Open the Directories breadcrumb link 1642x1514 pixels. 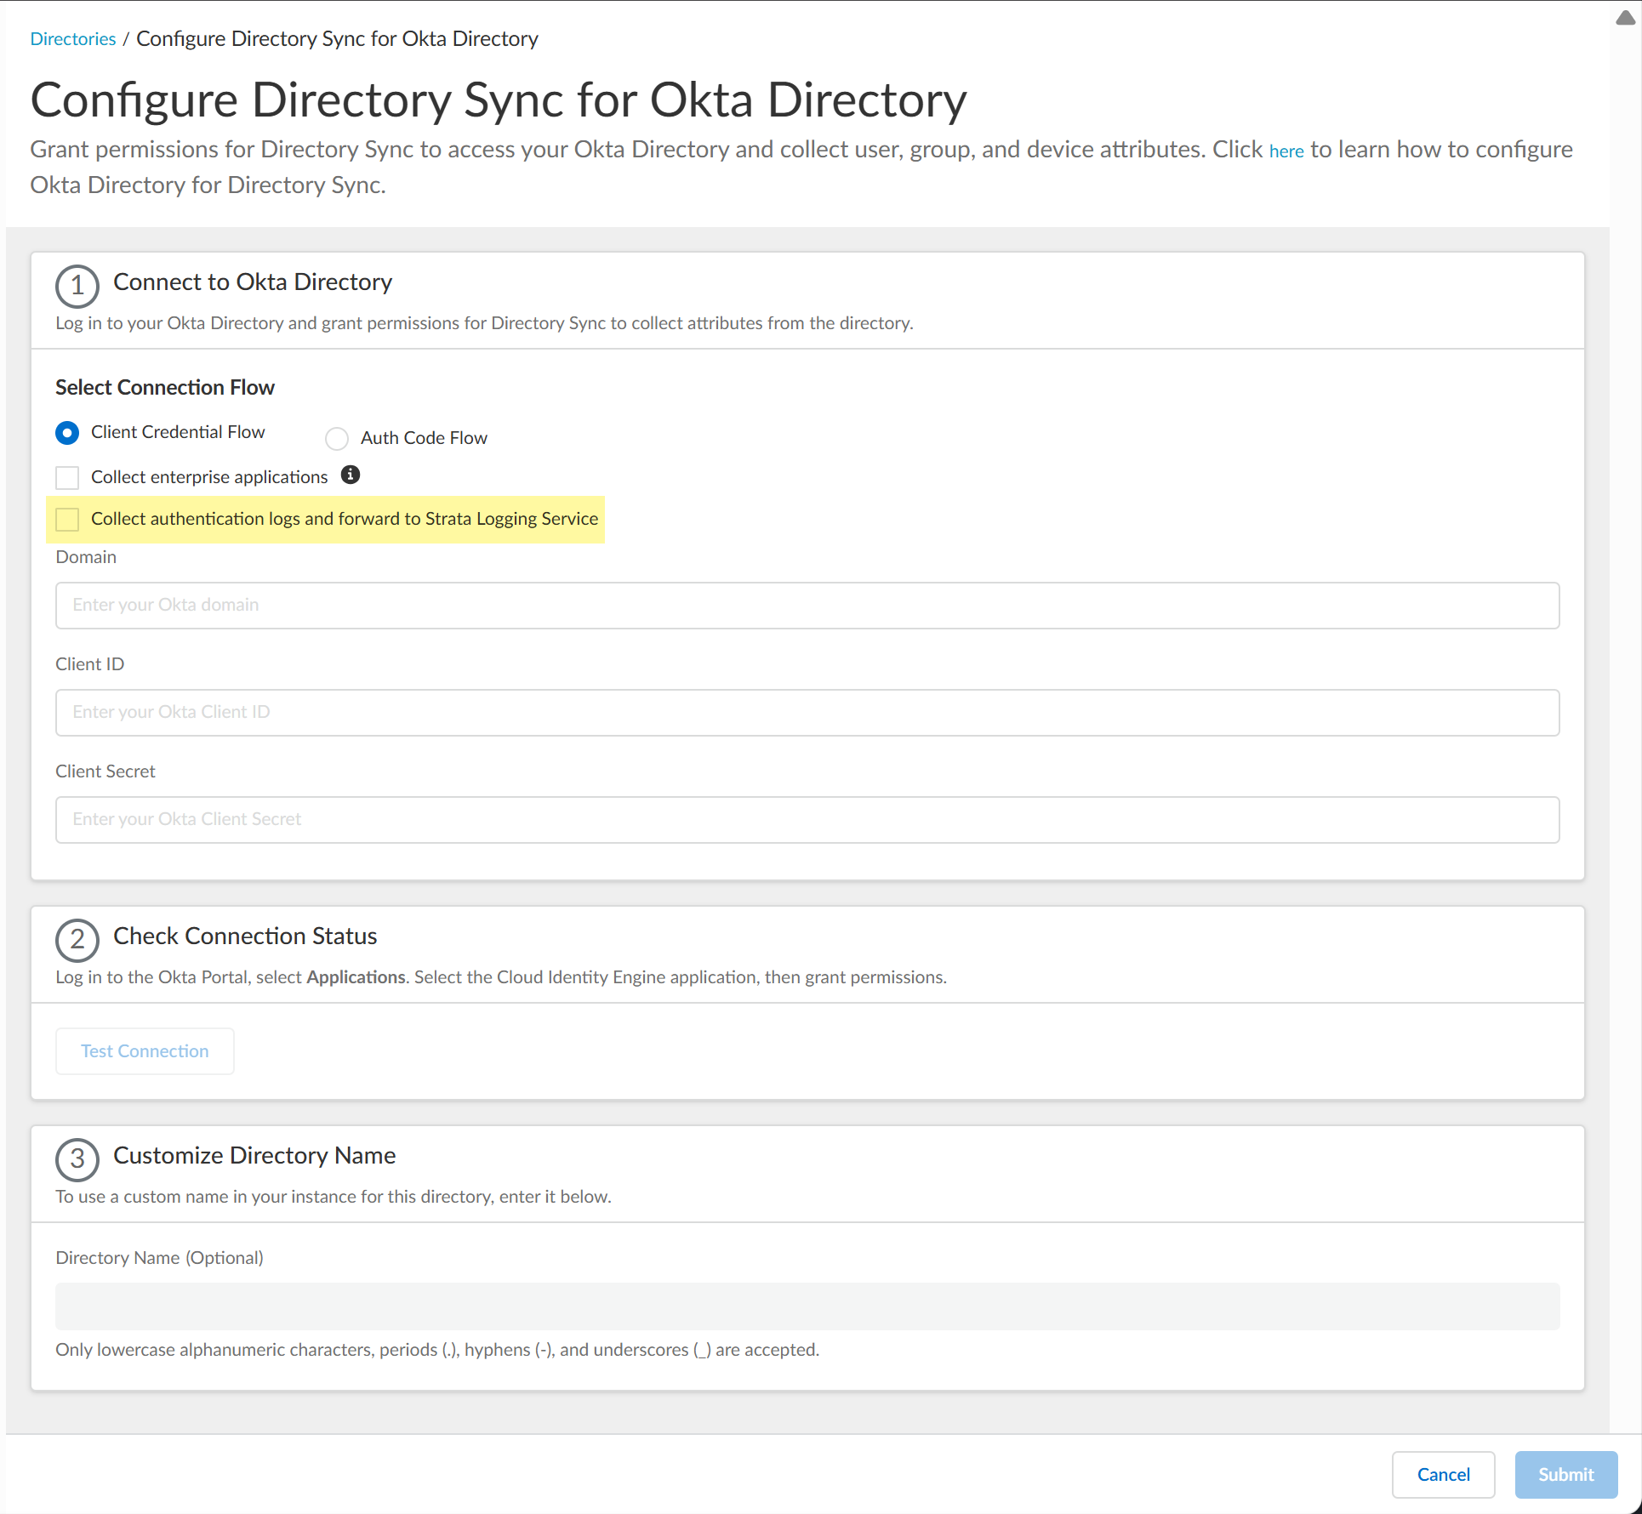point(73,39)
